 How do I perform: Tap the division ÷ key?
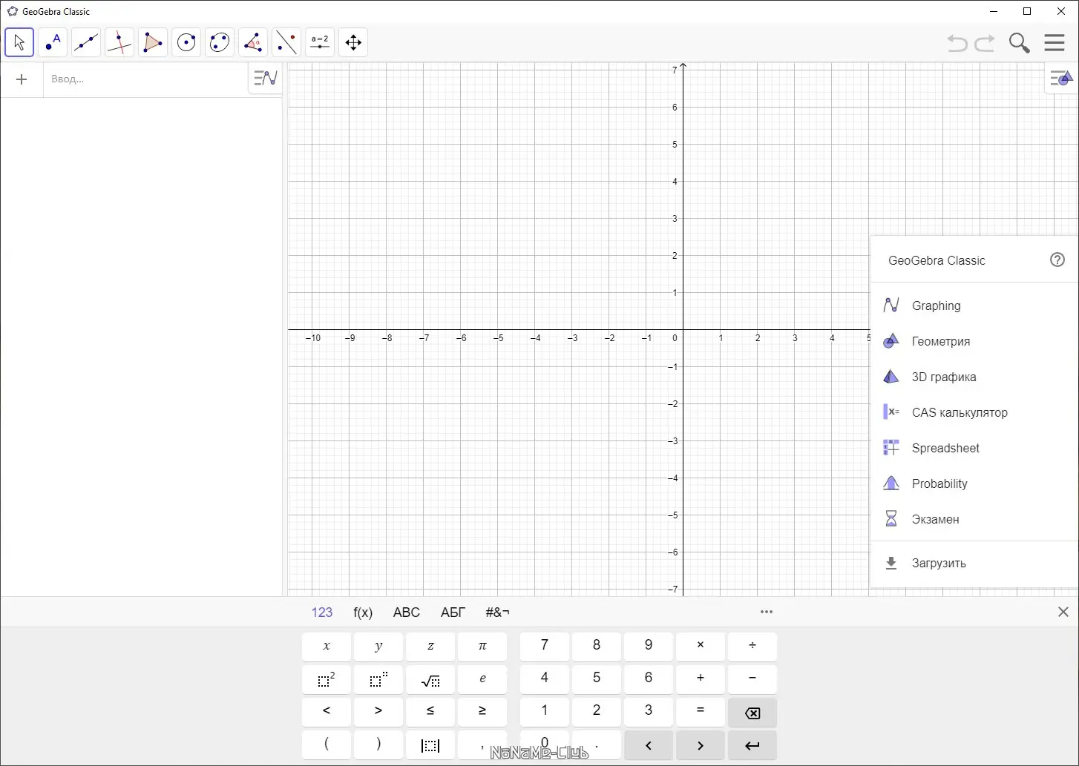(752, 646)
